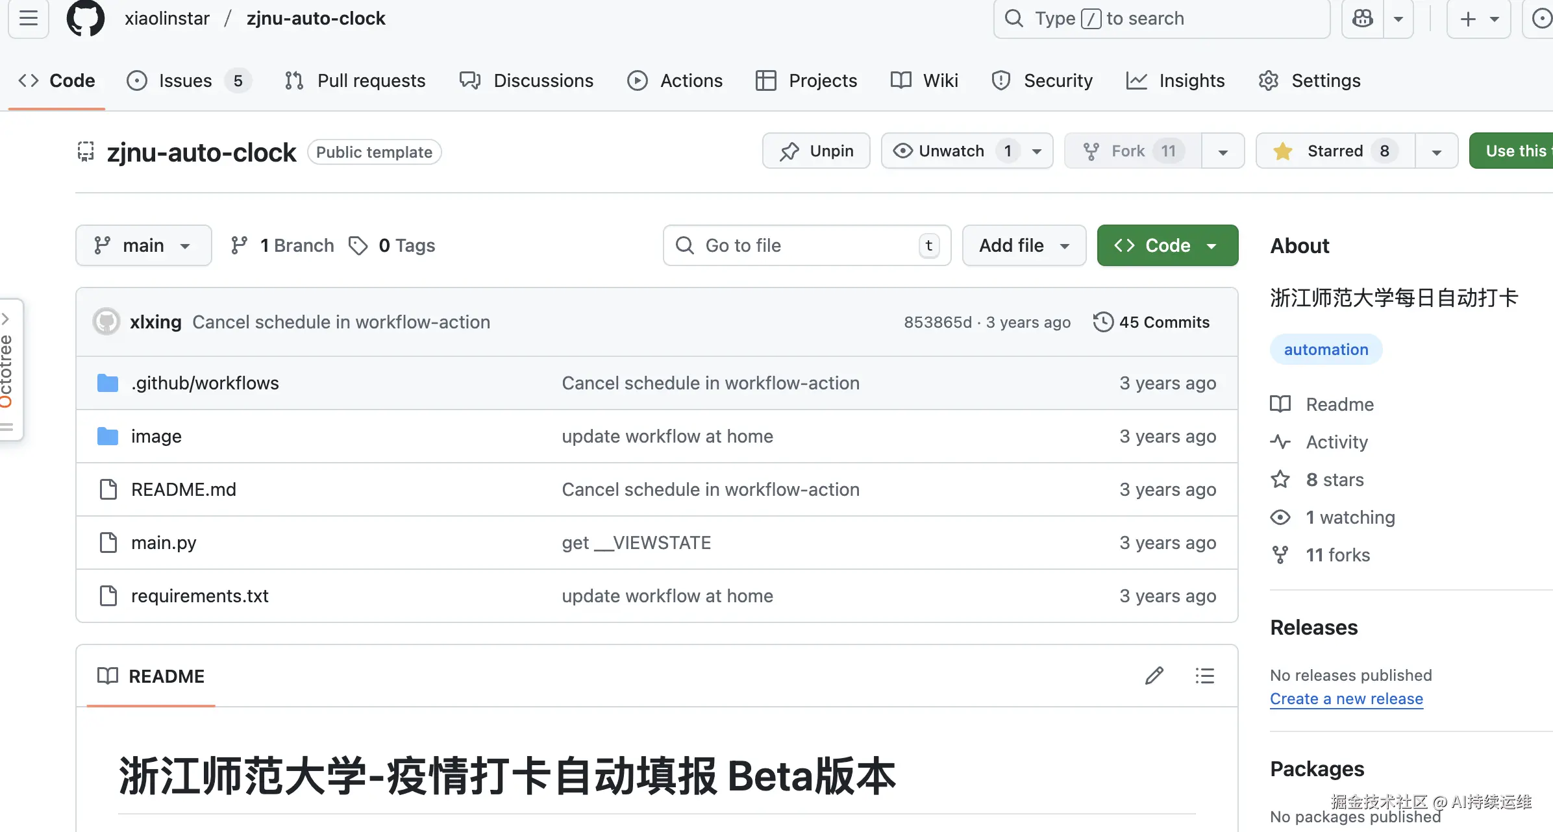The image size is (1553, 832).
Task: Select the README tab heading
Action: pos(151,676)
